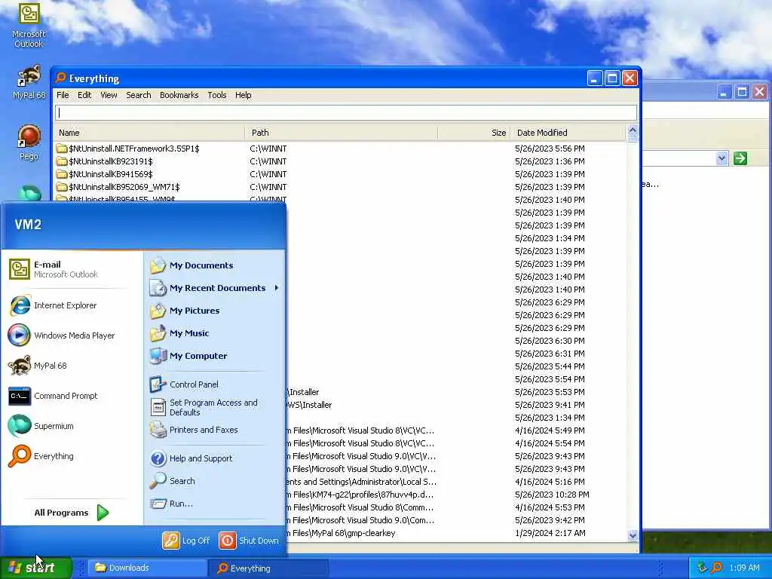Sort results by Date Modified column header
772x579 pixels.
click(567, 133)
